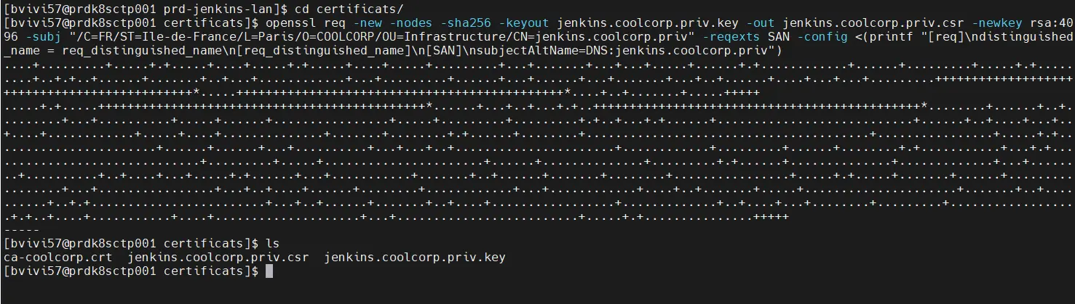Click the terminal cursor block at final prompt
This screenshot has width=1075, height=304.
(269, 271)
